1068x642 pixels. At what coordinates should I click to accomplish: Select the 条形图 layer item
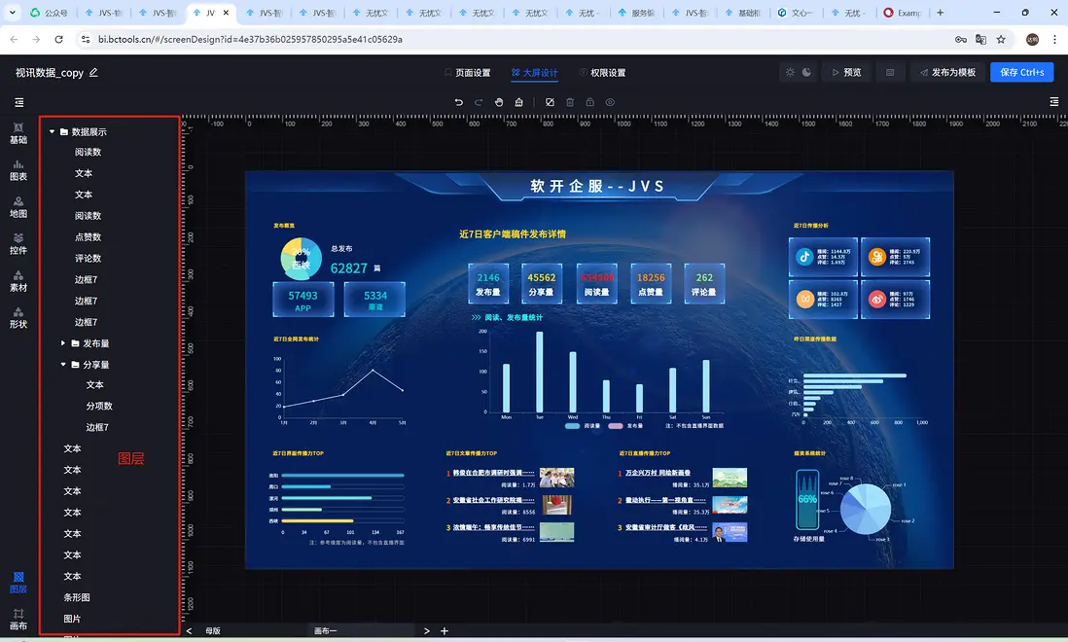(77, 597)
